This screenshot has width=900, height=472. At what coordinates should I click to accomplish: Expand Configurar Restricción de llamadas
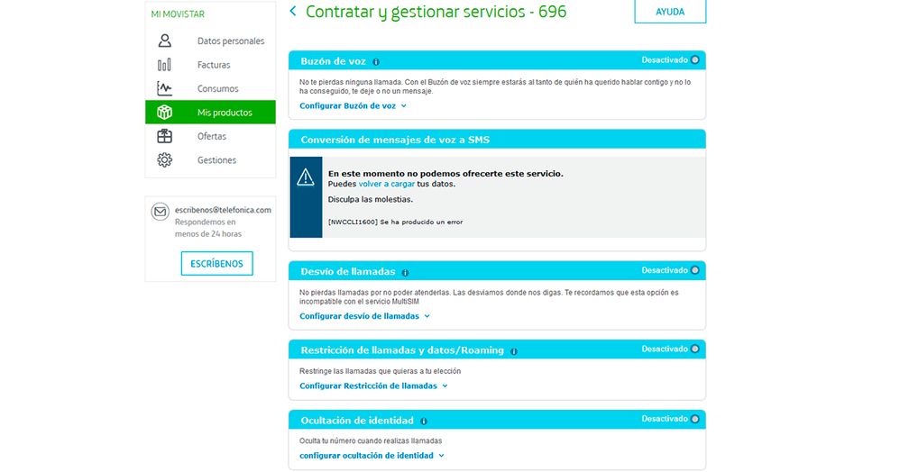373,386
